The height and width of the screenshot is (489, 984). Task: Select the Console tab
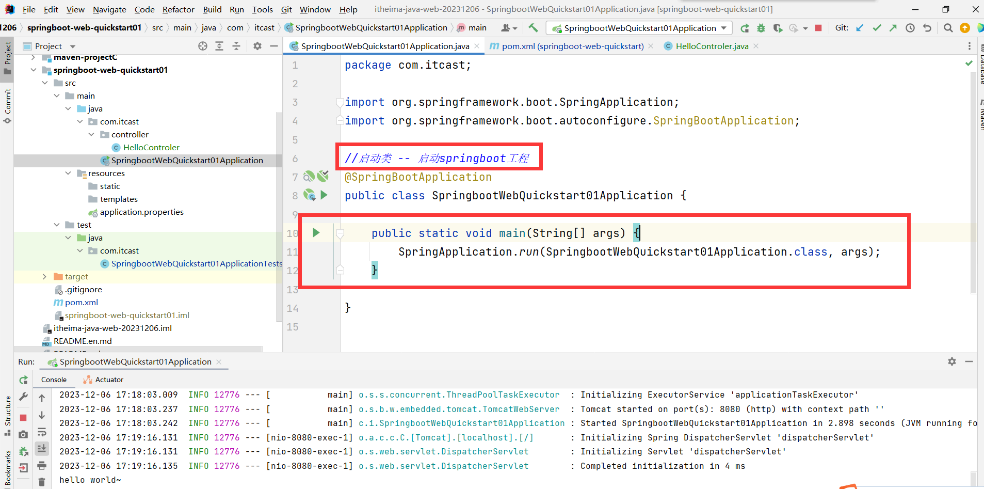coord(54,380)
